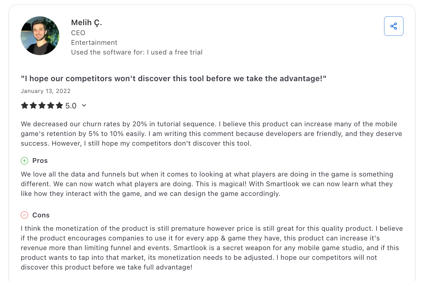Select the fourth rating star
This screenshot has width=421, height=281.
(x=51, y=105)
